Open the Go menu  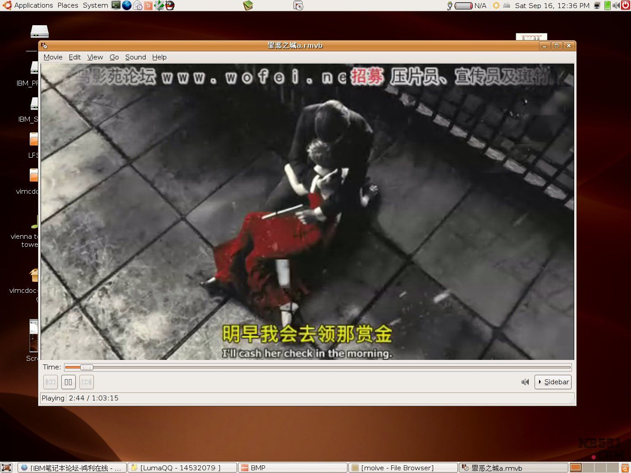114,57
